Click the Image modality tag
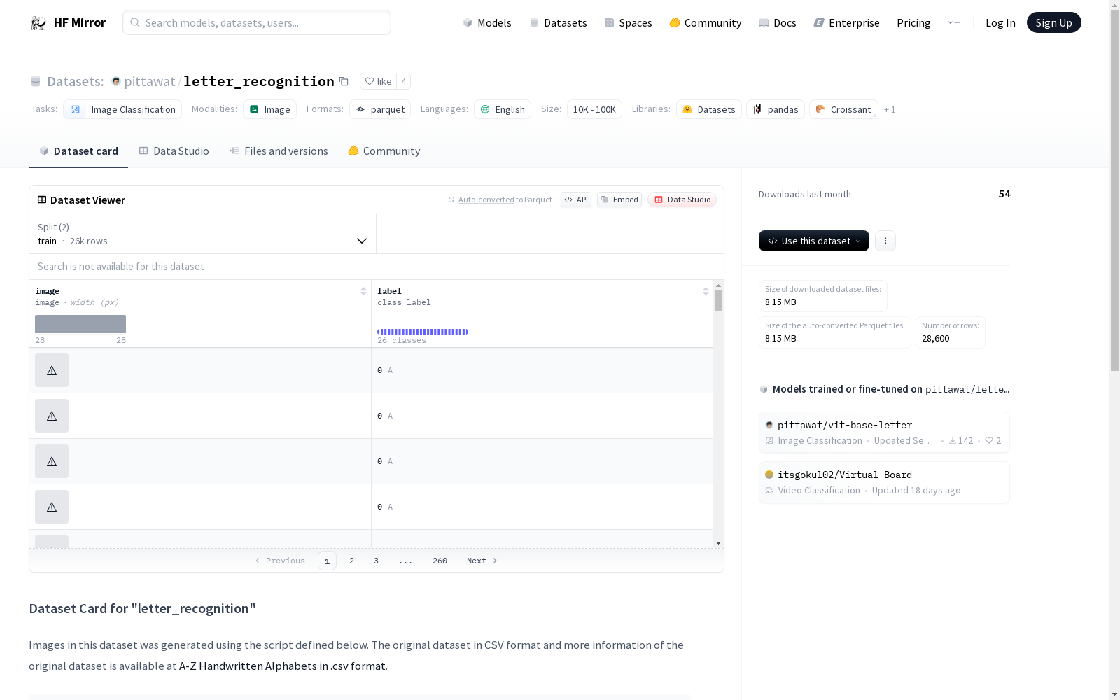Screen dimensions: 1120x700 click(x=269, y=109)
